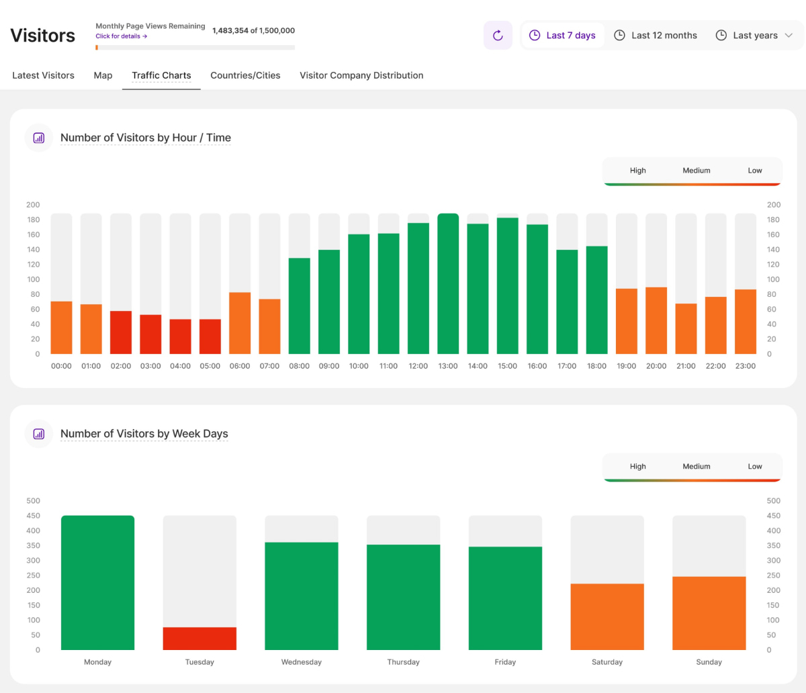Click the 13:00 bar in hourly chart
The width and height of the screenshot is (806, 693).
click(448, 283)
